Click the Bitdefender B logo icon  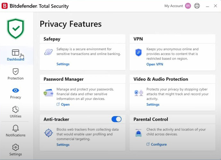4,6
